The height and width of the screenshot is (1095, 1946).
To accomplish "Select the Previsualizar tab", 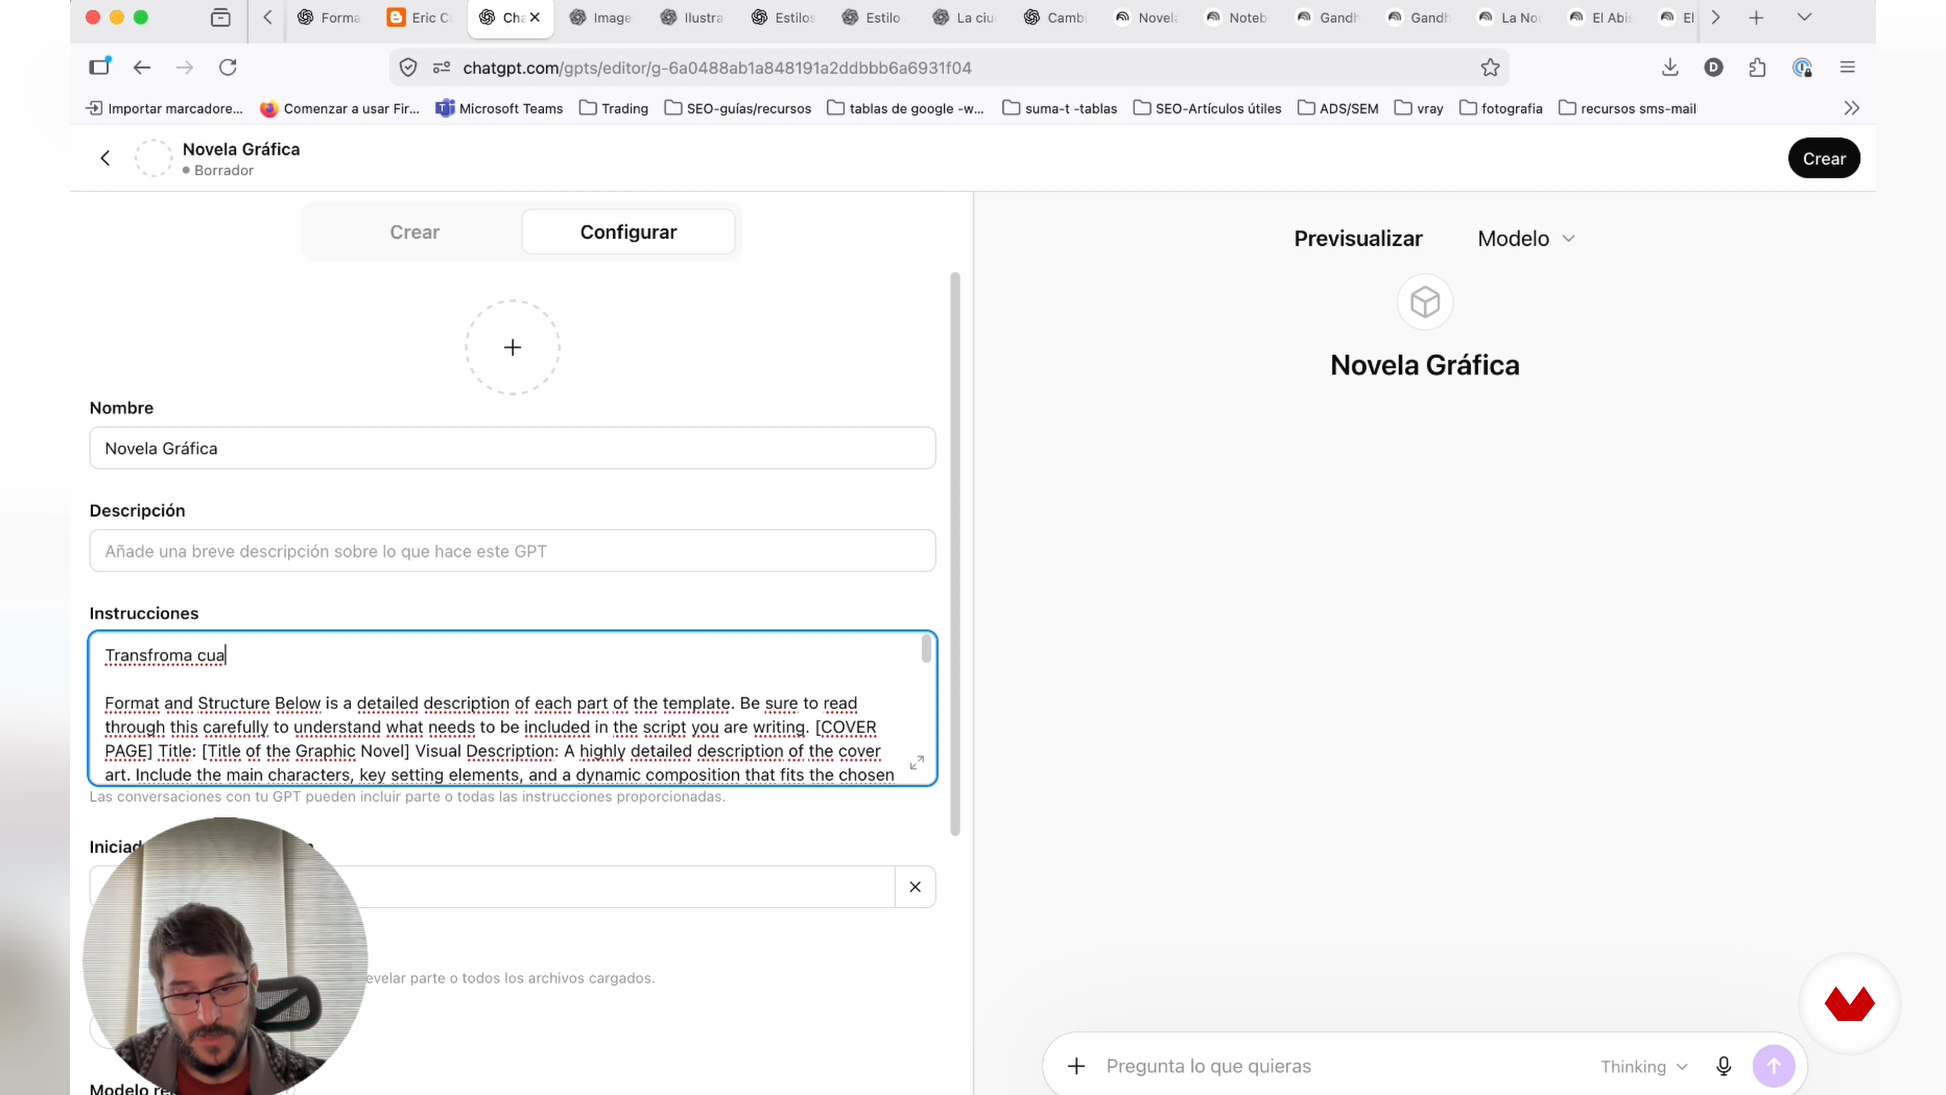I will click(1358, 239).
